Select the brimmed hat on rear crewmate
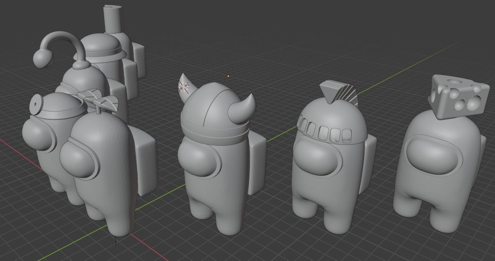Screen dimensions: 495x261 click(x=100, y=48)
